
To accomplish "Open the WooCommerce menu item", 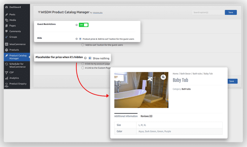I will (17, 44).
